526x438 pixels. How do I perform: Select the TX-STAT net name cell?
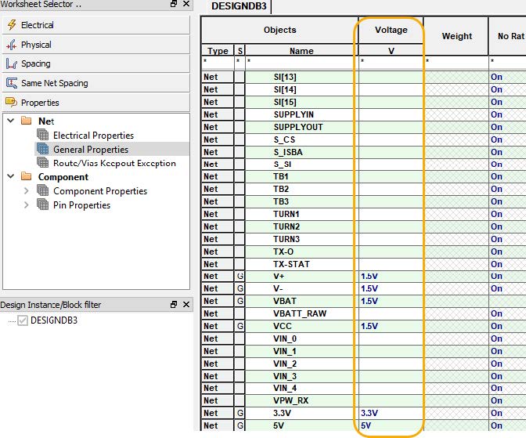coord(301,264)
